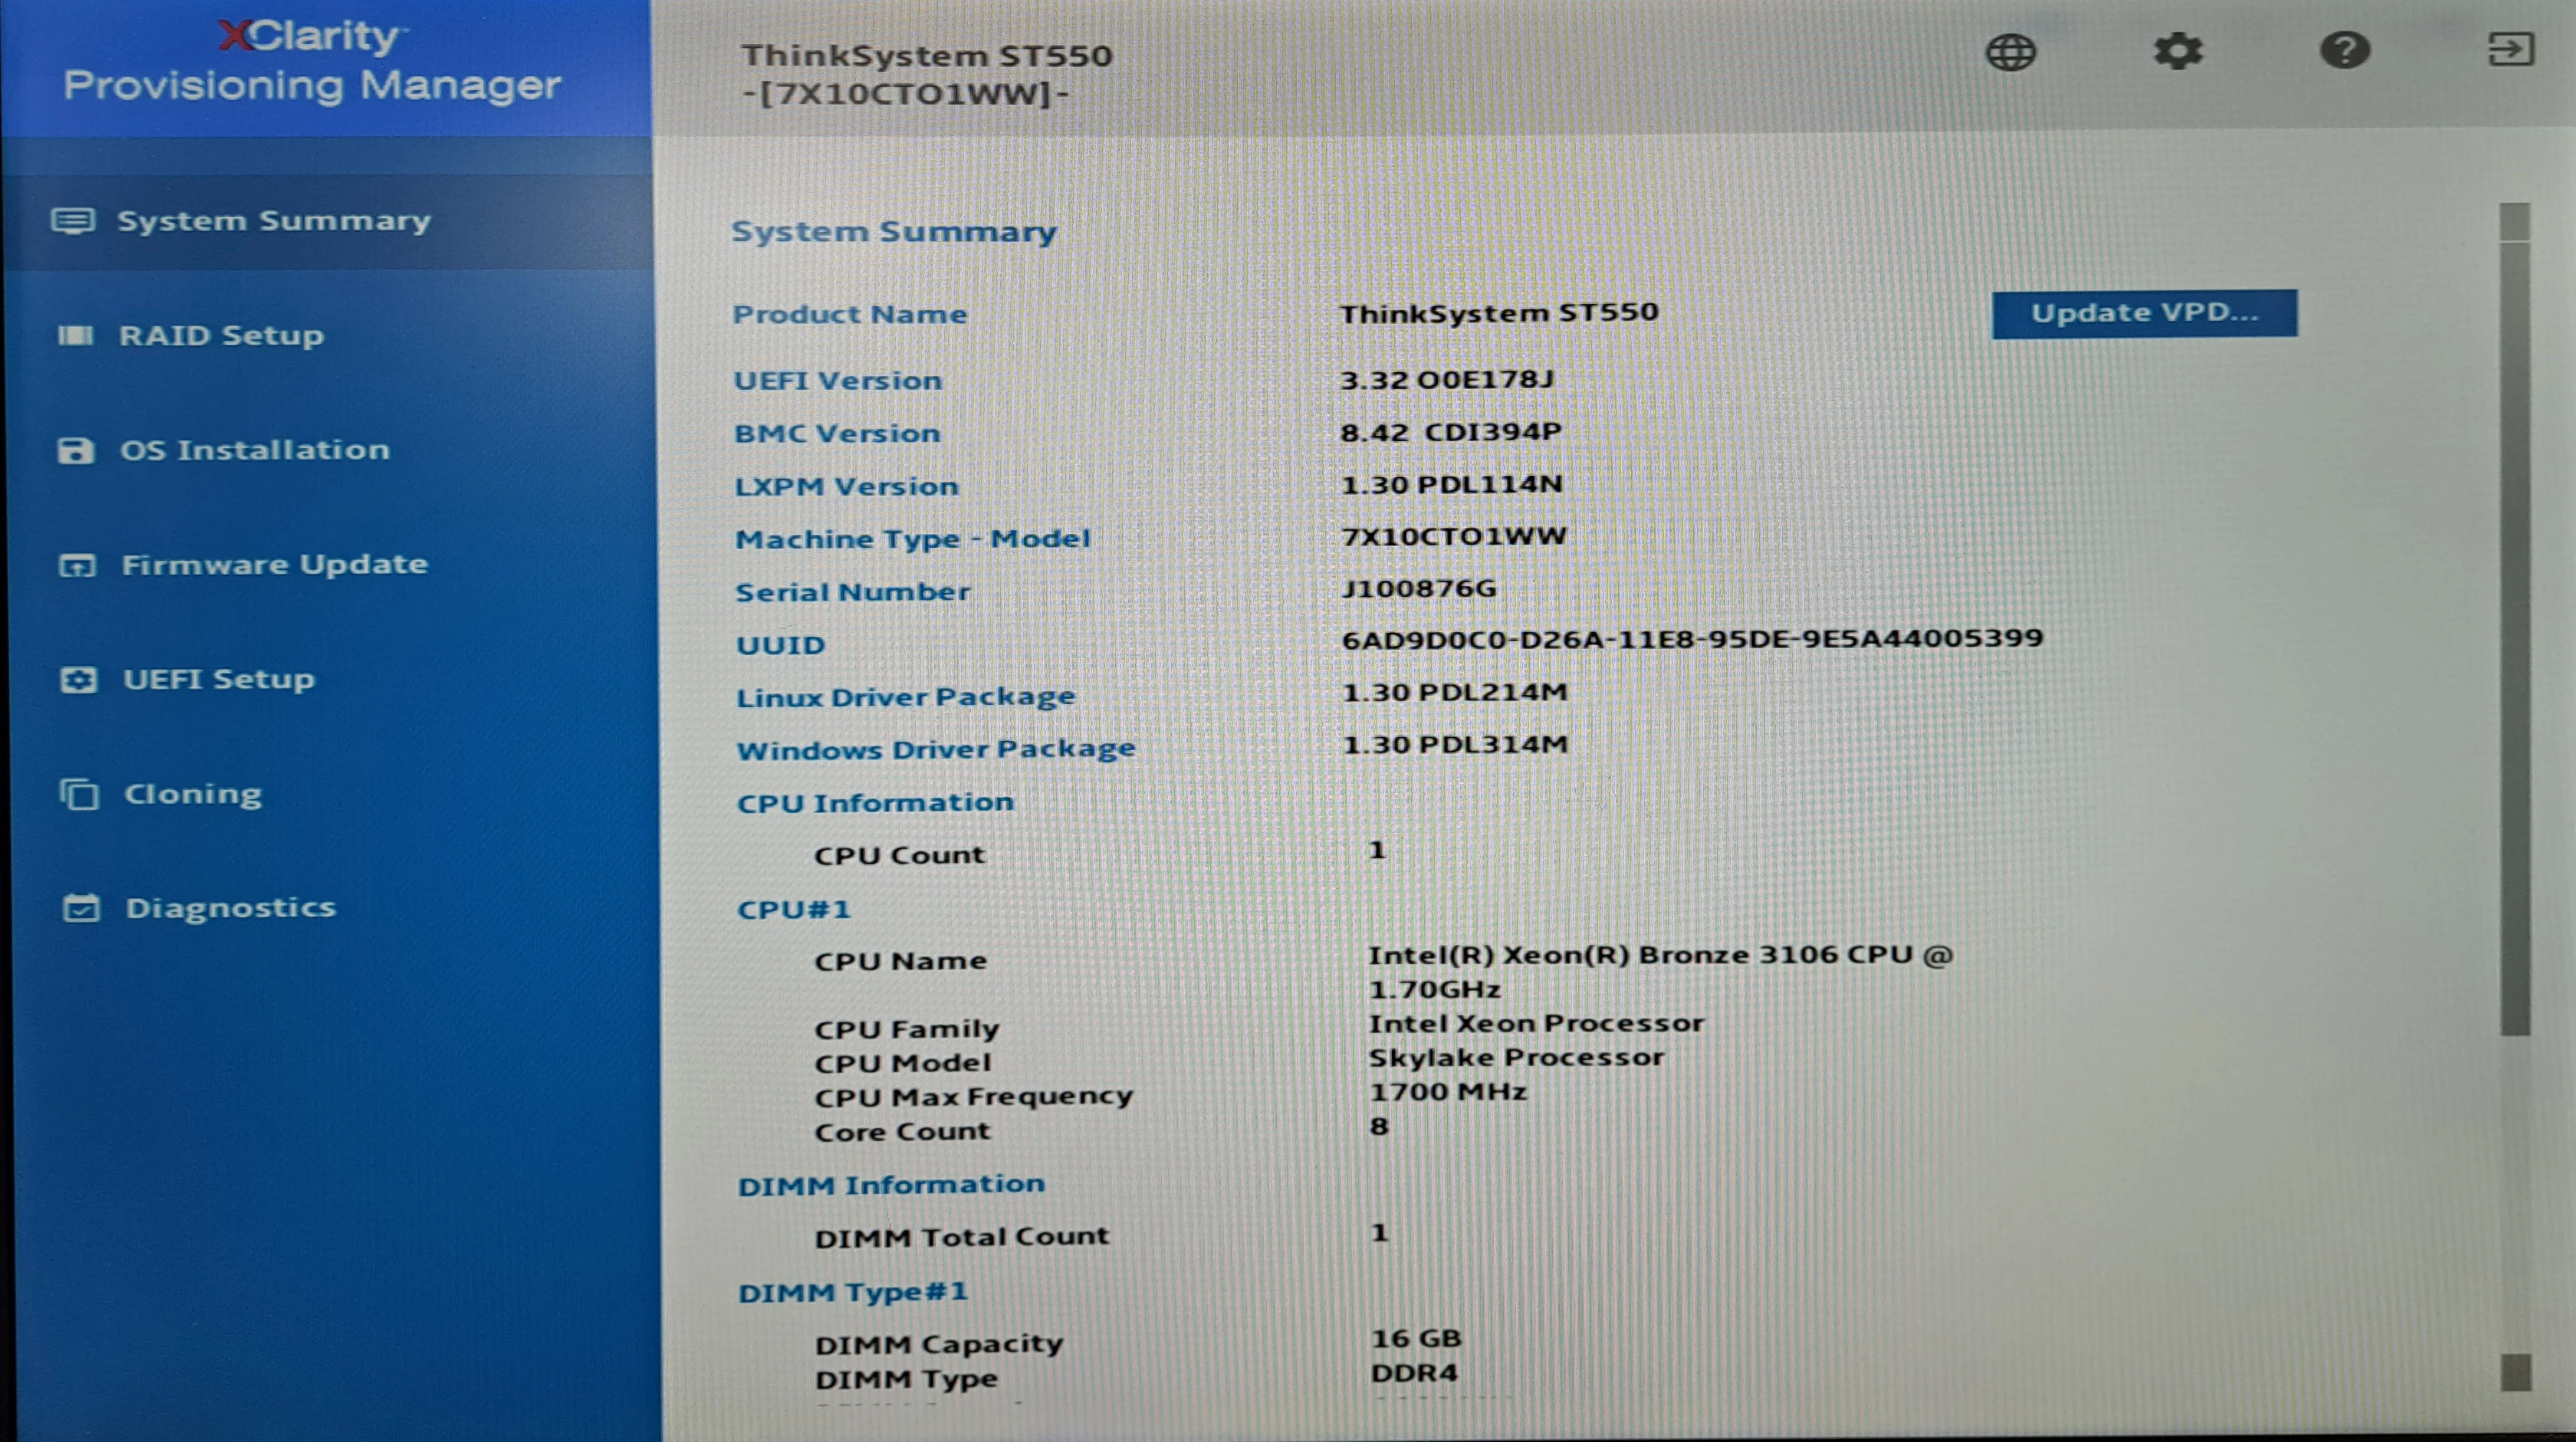Click the Intel Xeon Processor family value
Image resolution: width=2576 pixels, height=1442 pixels.
1536,1024
